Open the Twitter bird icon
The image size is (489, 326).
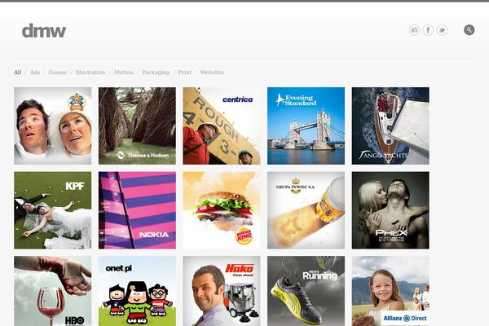(x=442, y=30)
